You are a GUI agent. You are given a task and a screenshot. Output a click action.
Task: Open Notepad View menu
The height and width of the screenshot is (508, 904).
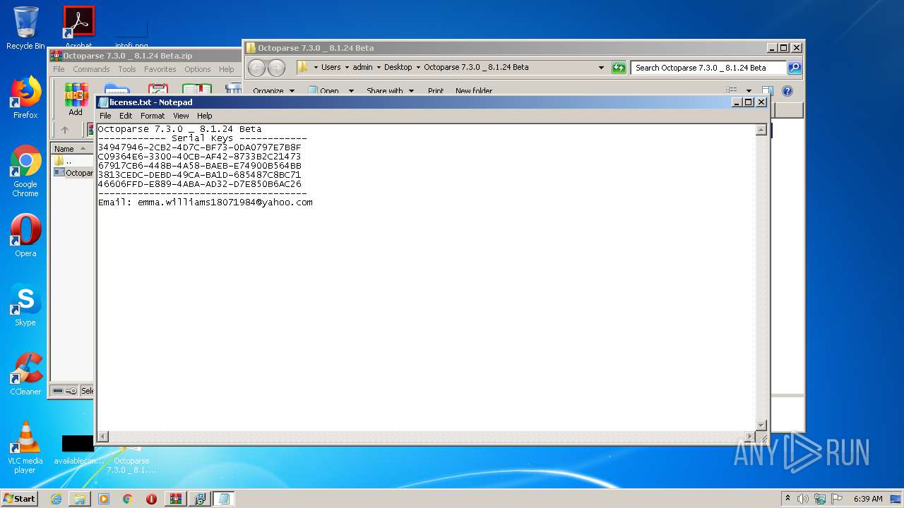(182, 116)
